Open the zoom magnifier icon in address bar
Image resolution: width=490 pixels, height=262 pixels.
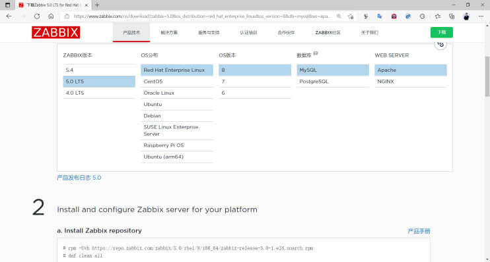(339, 16)
